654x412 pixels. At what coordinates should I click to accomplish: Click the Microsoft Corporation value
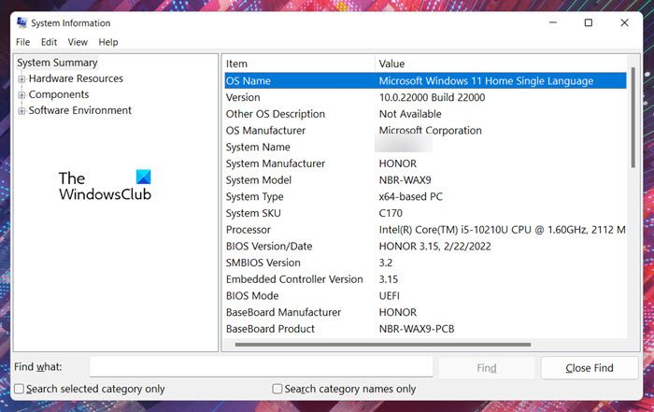point(430,131)
